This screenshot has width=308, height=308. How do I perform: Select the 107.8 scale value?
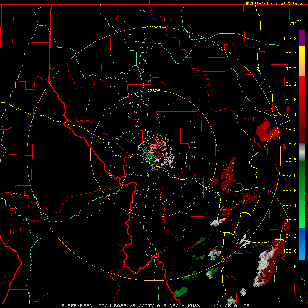290,38
